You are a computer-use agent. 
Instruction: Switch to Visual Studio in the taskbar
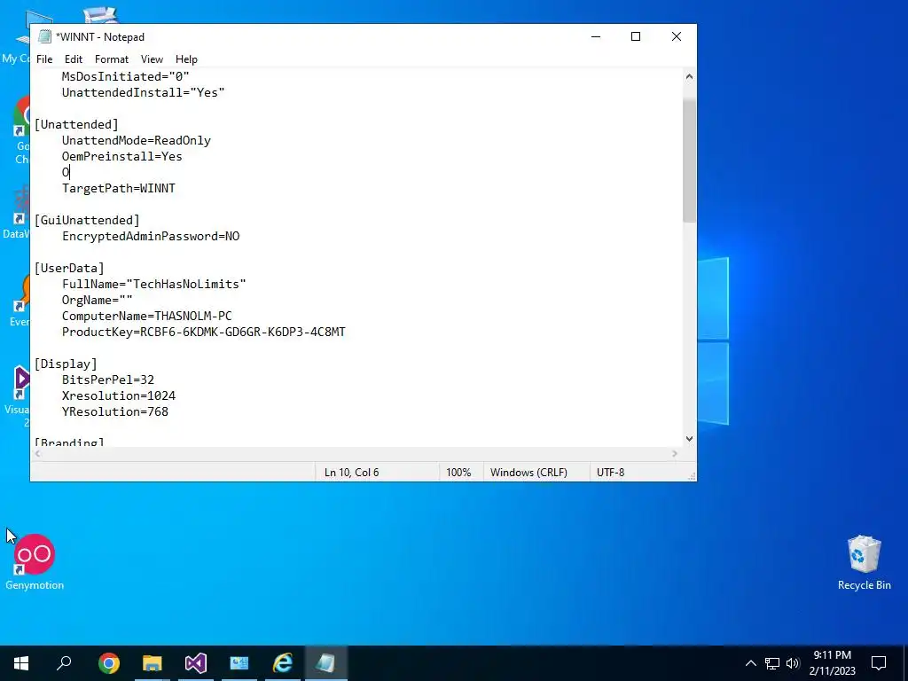[196, 663]
